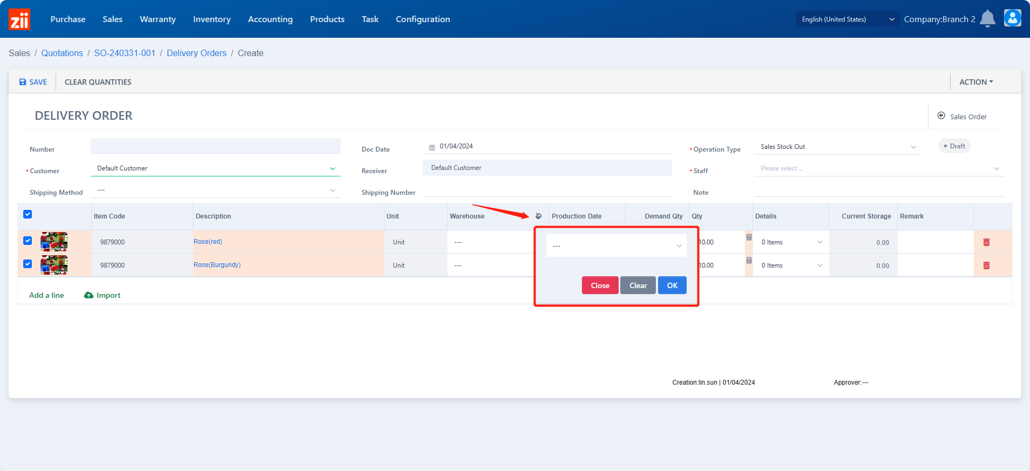Click the Doc Date calendar icon
The height and width of the screenshot is (471, 1030).
(x=432, y=147)
